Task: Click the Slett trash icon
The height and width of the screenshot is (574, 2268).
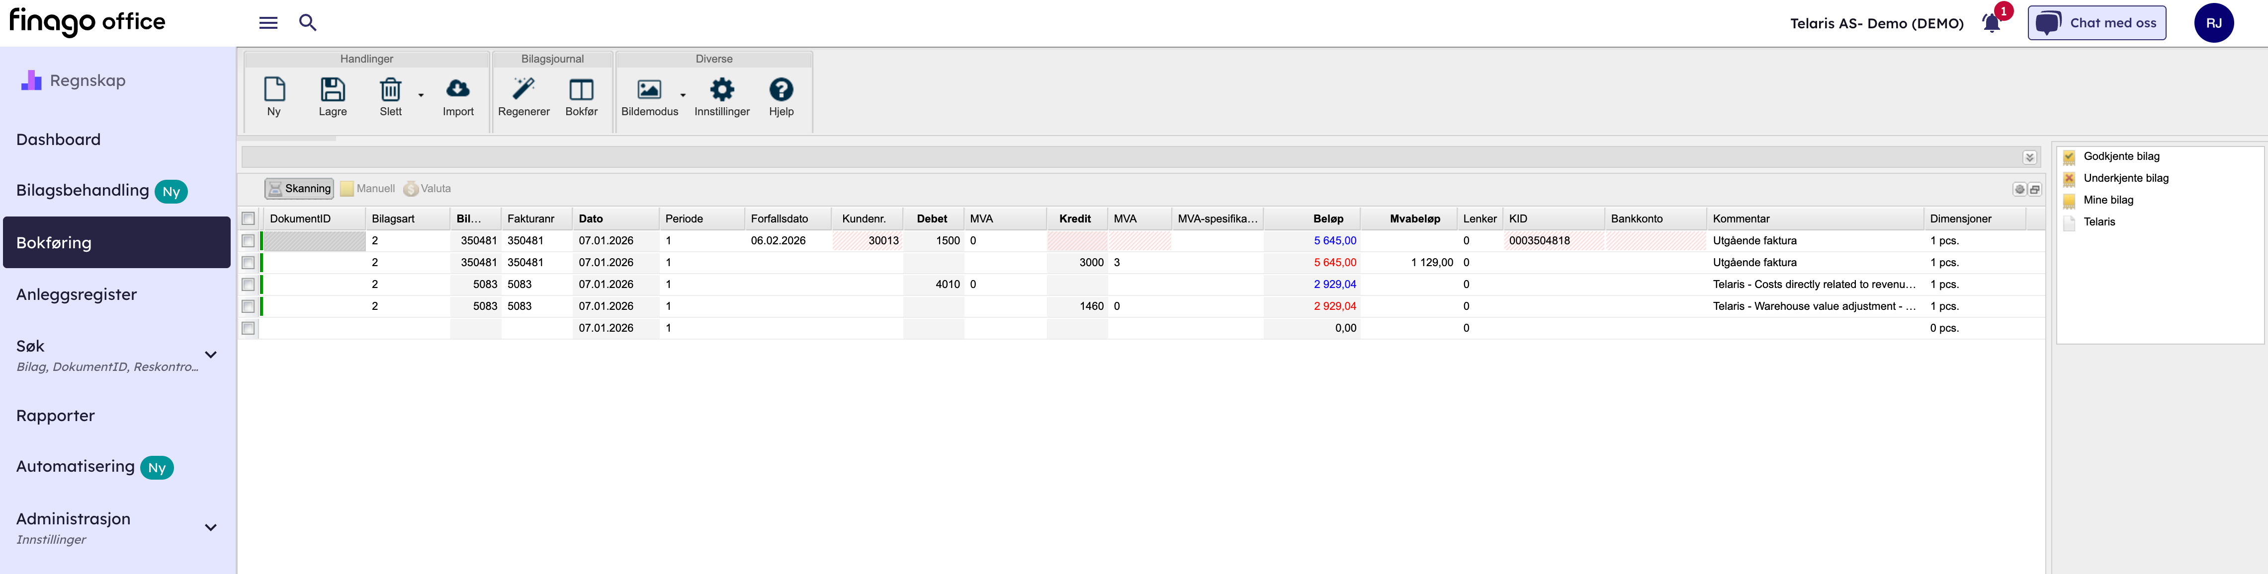Action: pyautogui.click(x=390, y=90)
